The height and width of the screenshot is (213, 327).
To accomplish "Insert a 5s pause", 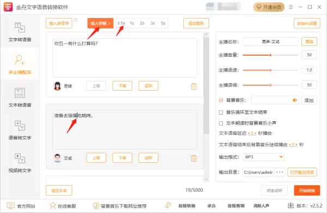I will tap(163, 23).
